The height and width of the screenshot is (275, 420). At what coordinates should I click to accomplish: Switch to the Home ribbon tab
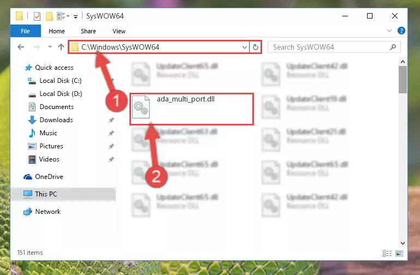click(x=56, y=31)
